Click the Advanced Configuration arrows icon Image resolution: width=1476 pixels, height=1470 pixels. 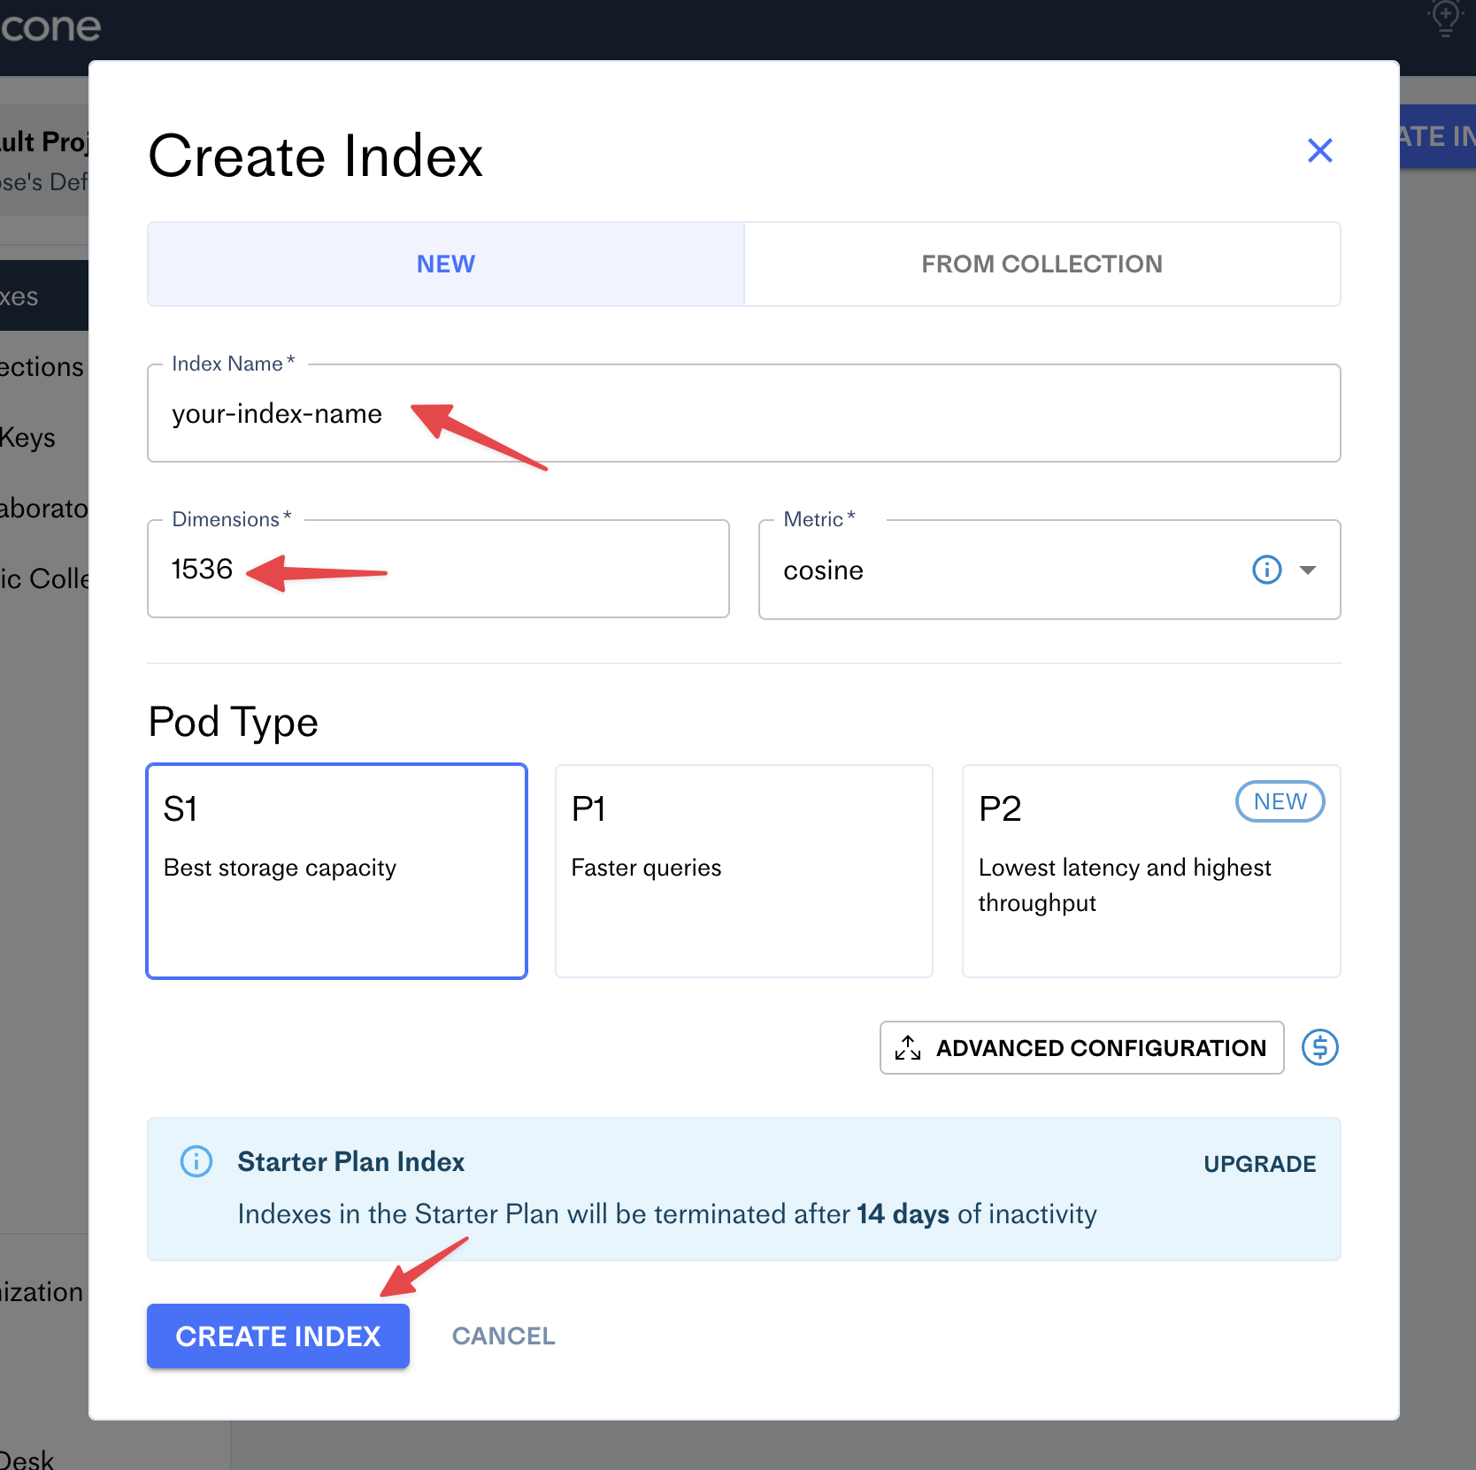908,1048
